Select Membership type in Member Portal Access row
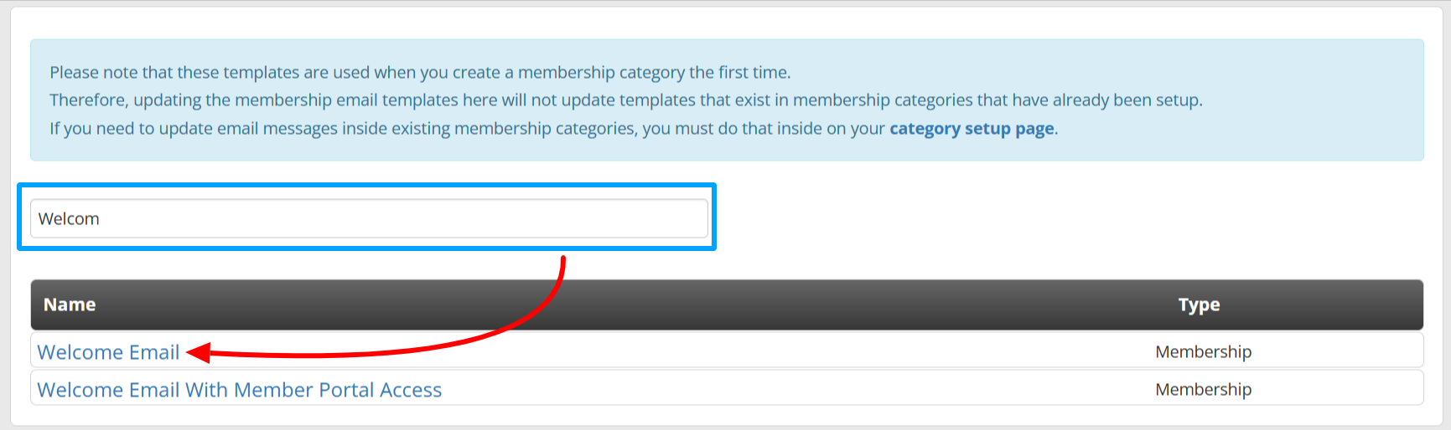This screenshot has width=1451, height=430. (1203, 390)
